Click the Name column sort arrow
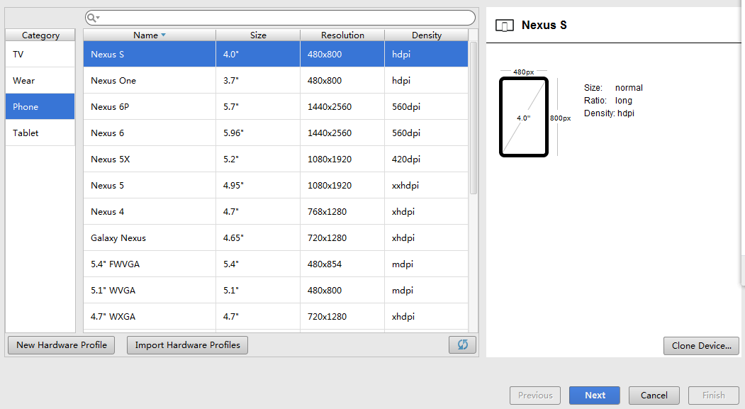Screen dimensions: 745x409 (164, 35)
